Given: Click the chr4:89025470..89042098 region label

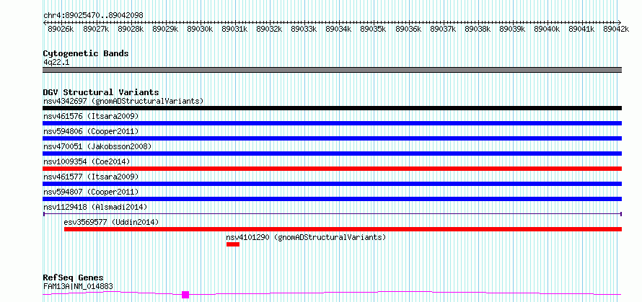Looking at the screenshot, I should (93, 15).
